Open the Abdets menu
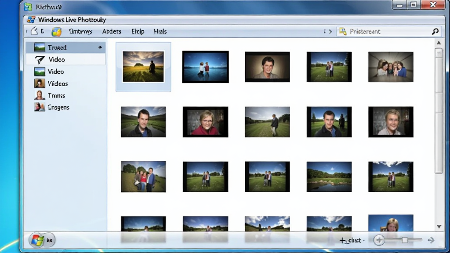The height and width of the screenshot is (253, 450). click(112, 31)
